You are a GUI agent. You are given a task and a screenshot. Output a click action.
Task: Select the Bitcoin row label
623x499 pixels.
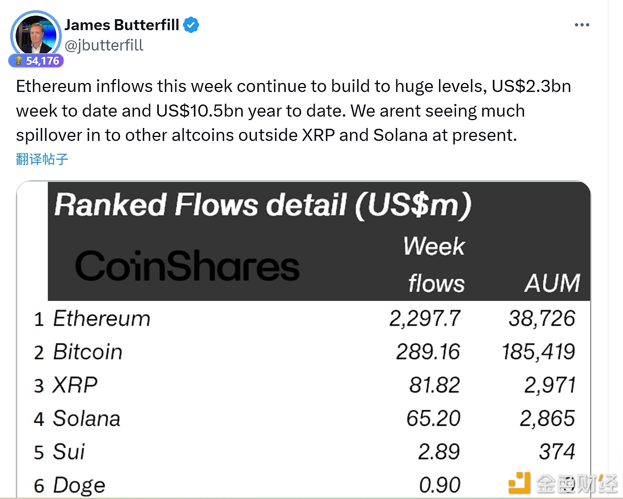point(88,351)
